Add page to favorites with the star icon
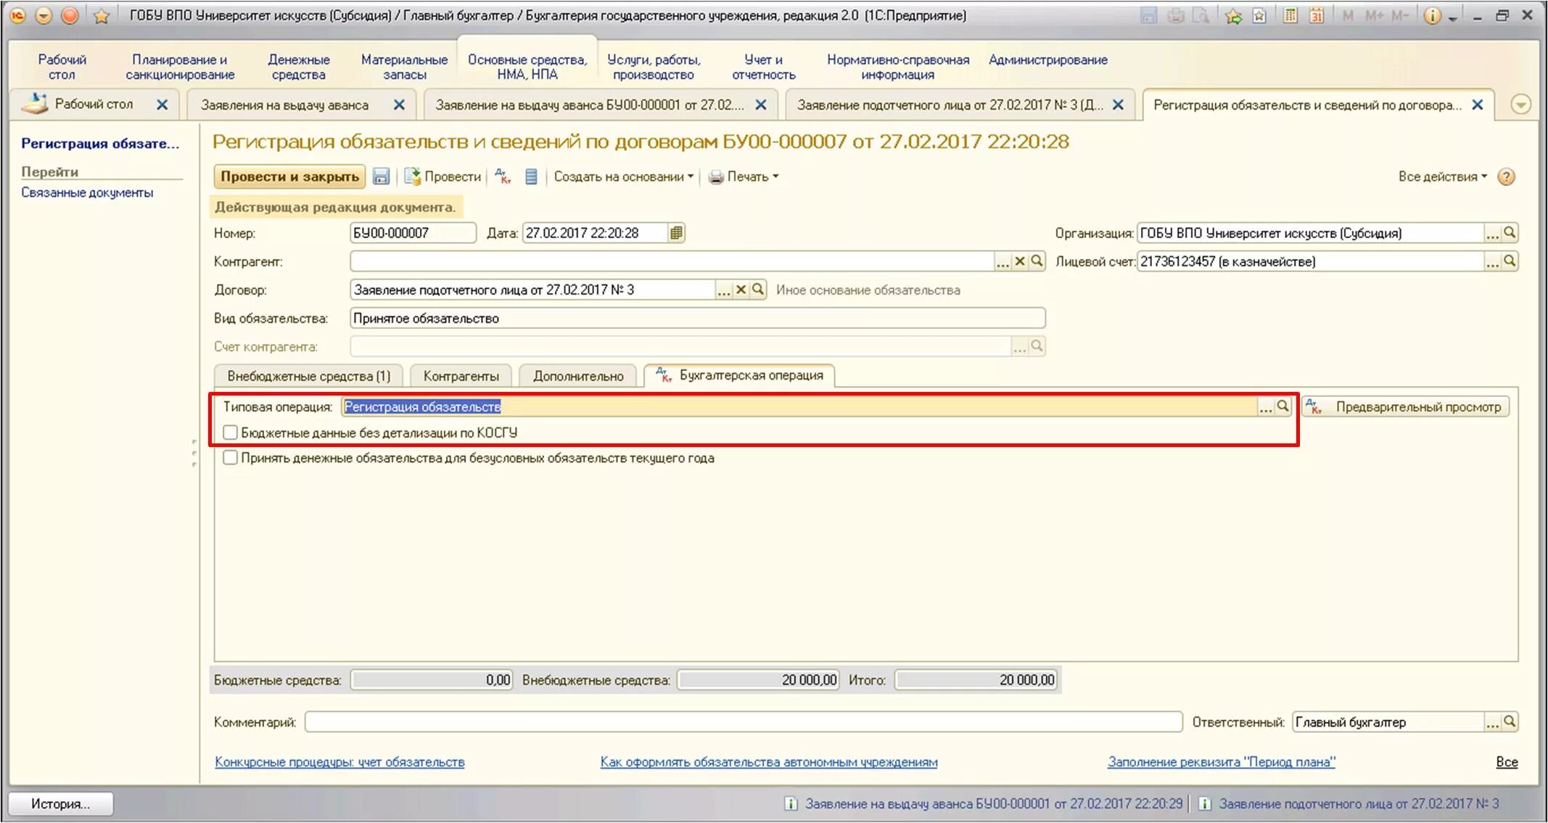 tap(102, 16)
